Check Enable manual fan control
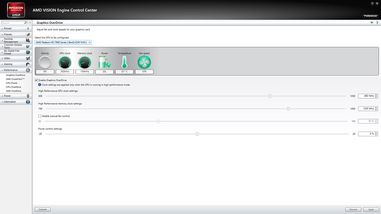 (x=40, y=116)
